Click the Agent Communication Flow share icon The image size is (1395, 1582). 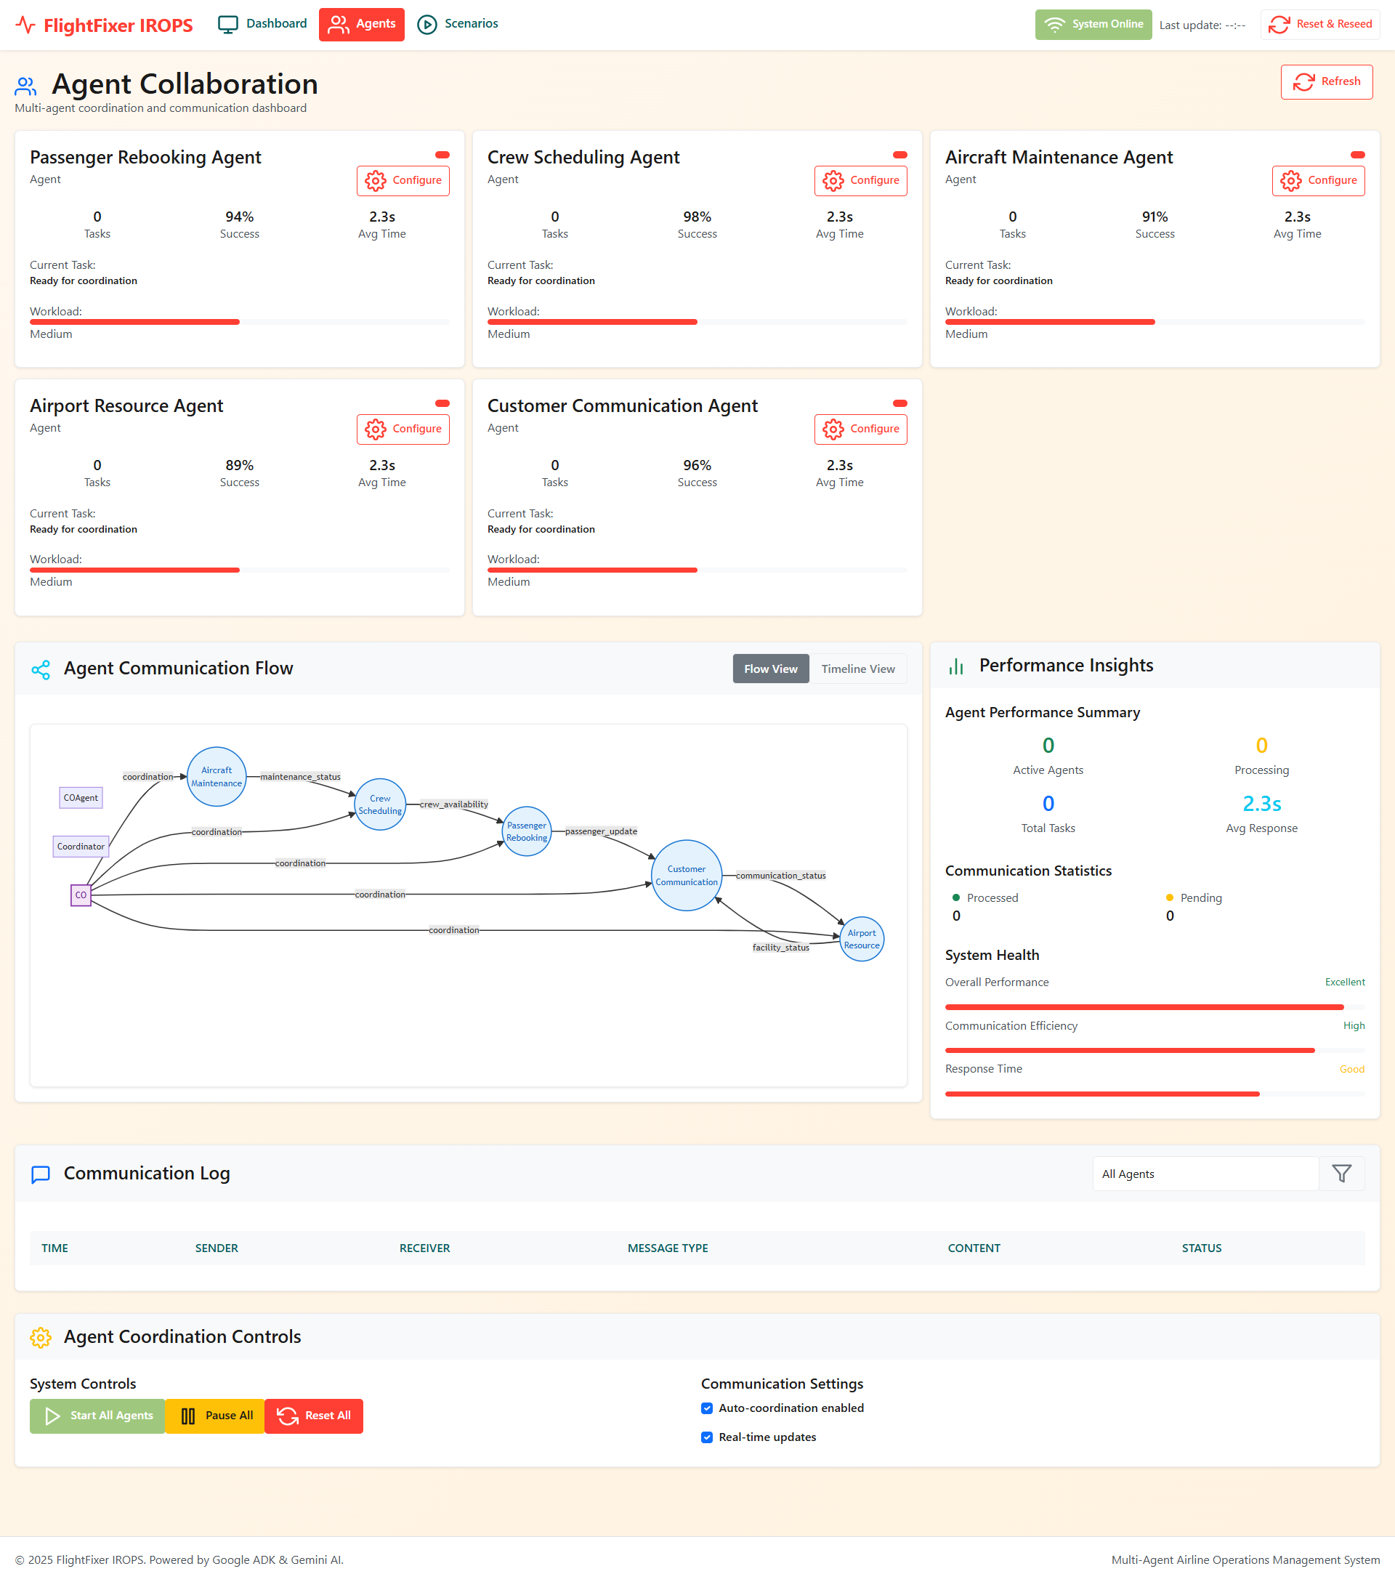40,669
